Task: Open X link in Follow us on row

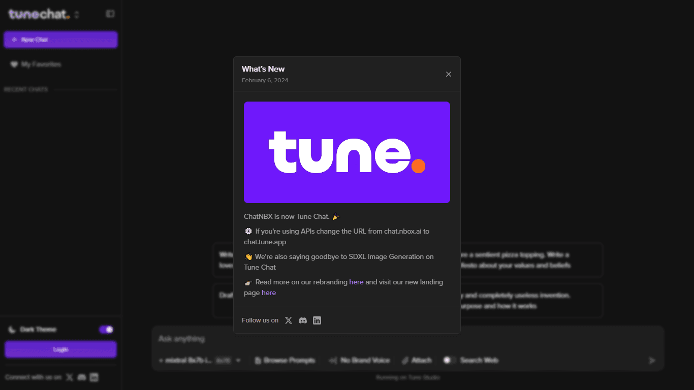Action: click(289, 320)
